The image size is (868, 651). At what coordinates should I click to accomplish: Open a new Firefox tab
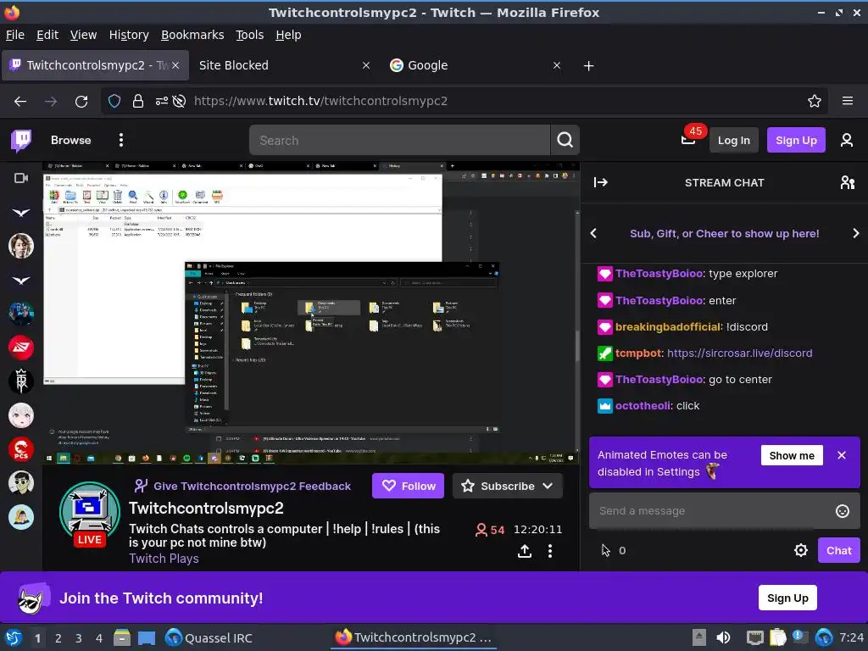(x=588, y=66)
